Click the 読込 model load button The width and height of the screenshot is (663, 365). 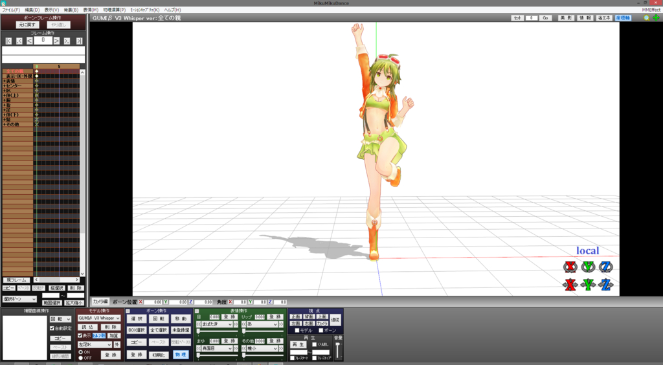(87, 327)
